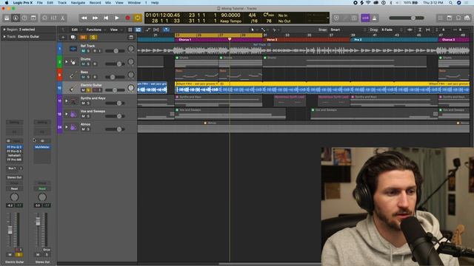Select the pointer left-click tool menu
This screenshot has width=474, height=266.
[x=253, y=30]
